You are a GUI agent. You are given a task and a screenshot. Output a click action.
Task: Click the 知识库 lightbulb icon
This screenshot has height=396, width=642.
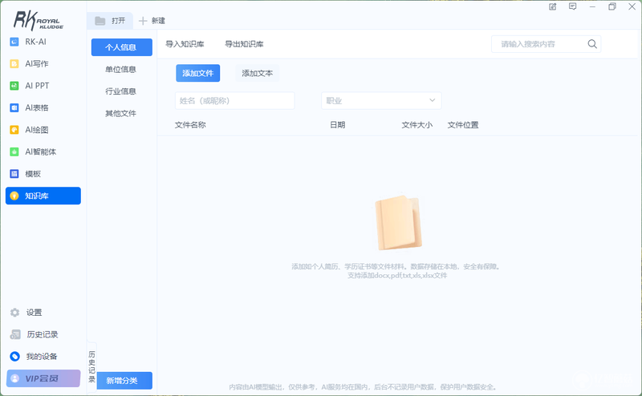pos(14,196)
